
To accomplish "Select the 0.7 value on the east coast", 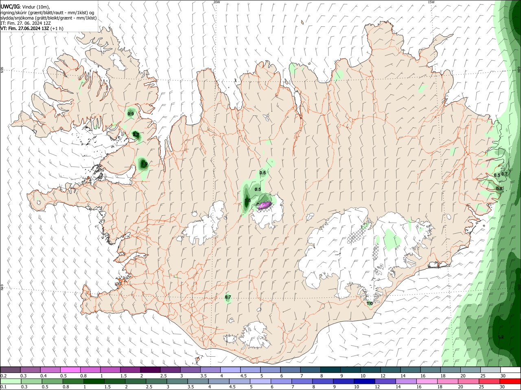I will pos(504,174).
